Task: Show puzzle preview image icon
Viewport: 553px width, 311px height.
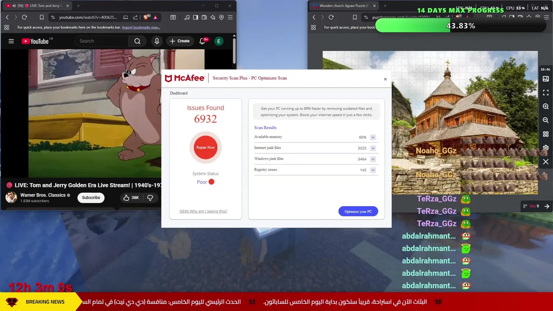Action: (546, 79)
